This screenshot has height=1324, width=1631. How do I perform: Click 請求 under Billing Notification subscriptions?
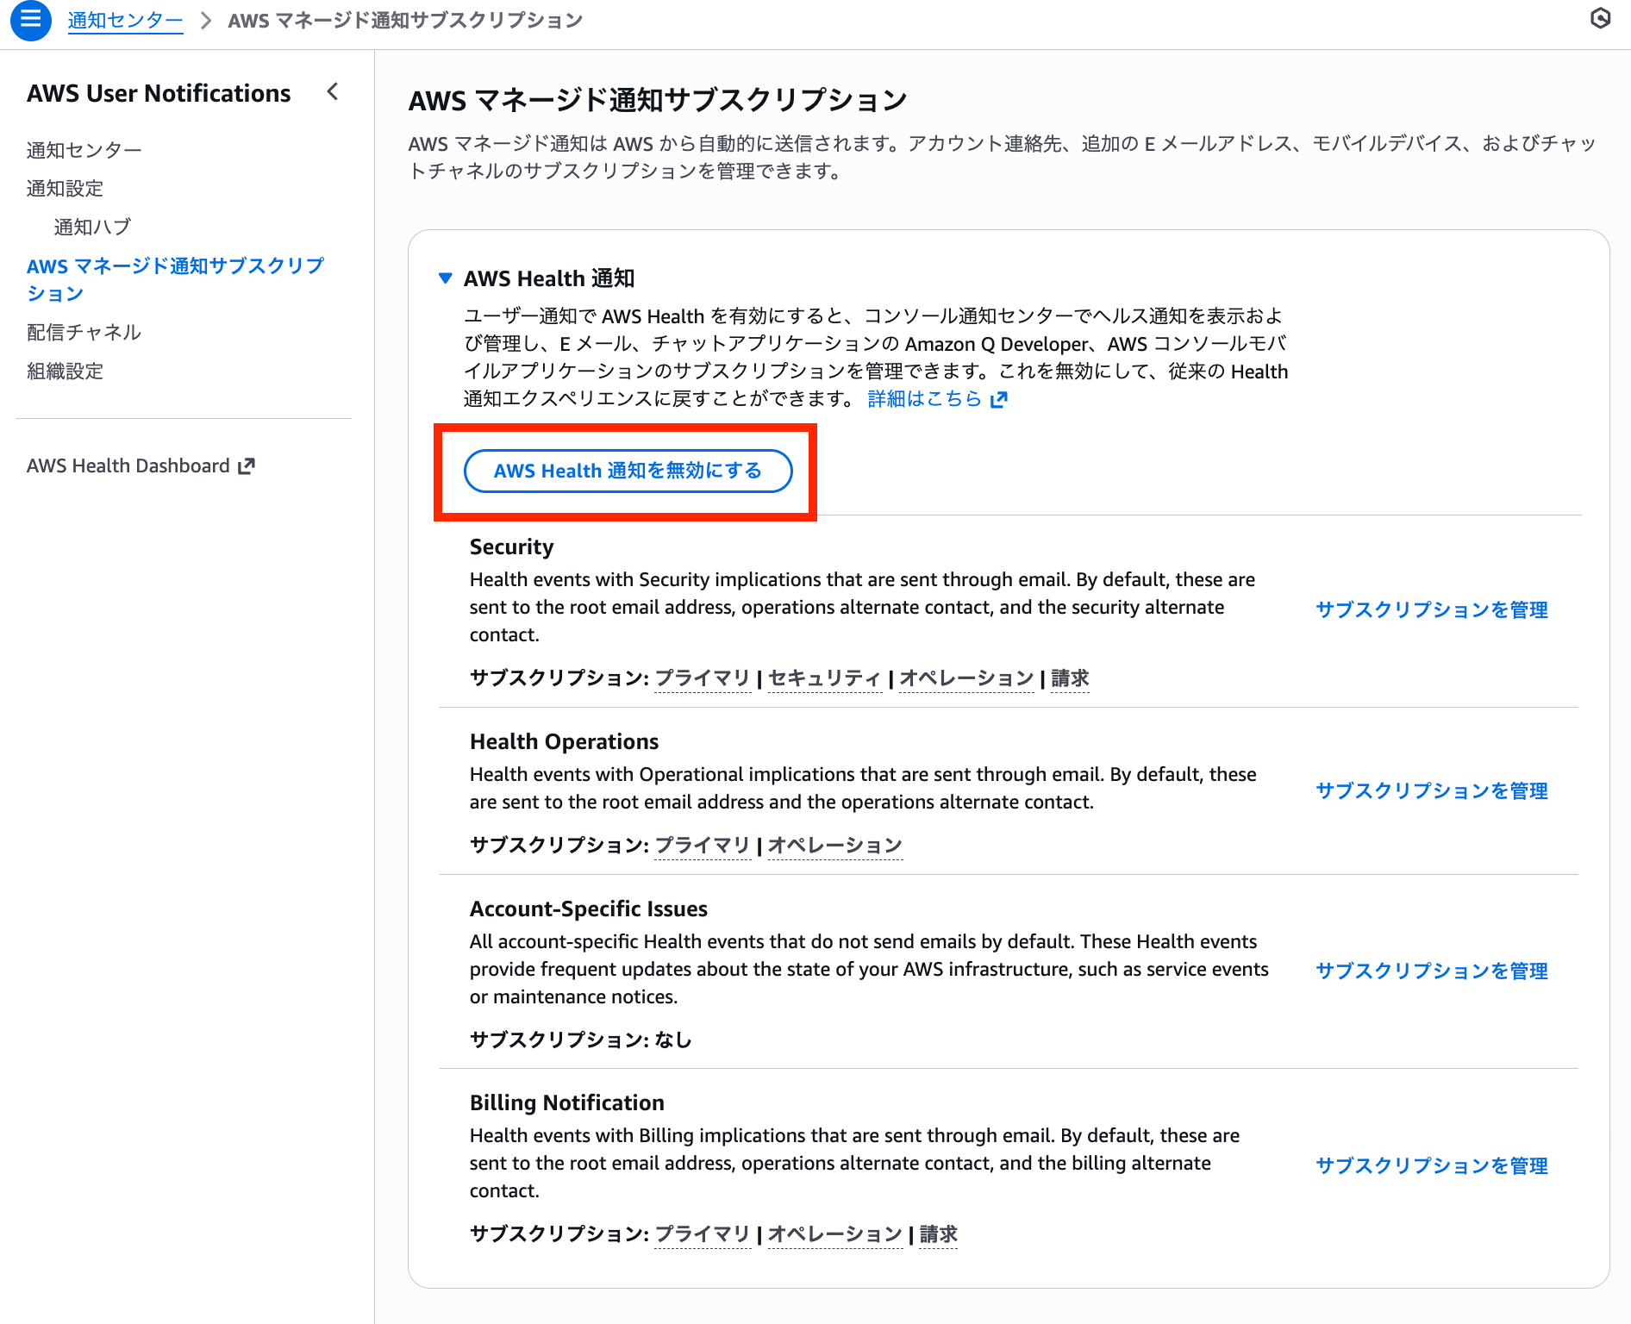click(x=937, y=1234)
